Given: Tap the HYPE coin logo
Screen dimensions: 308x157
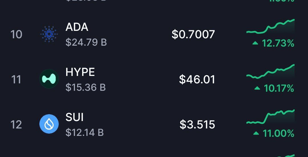Looking at the screenshot, I should click(49, 79).
